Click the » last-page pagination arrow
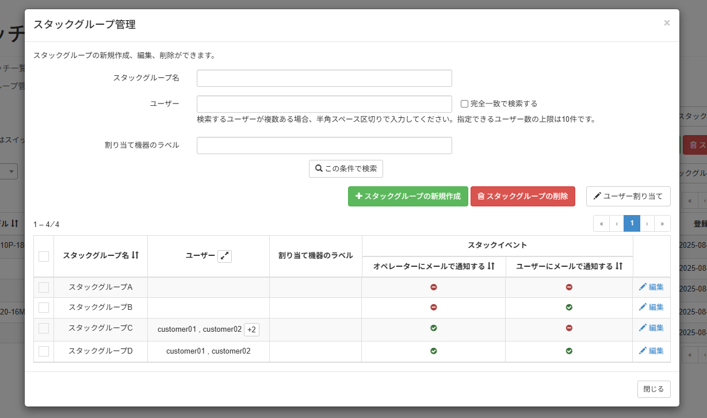707x418 pixels. [662, 223]
